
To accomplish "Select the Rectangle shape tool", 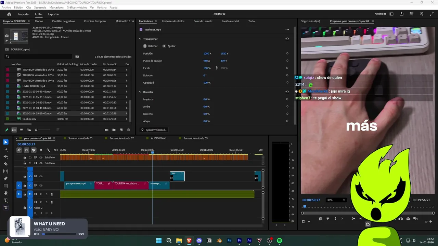I will (x=6, y=186).
